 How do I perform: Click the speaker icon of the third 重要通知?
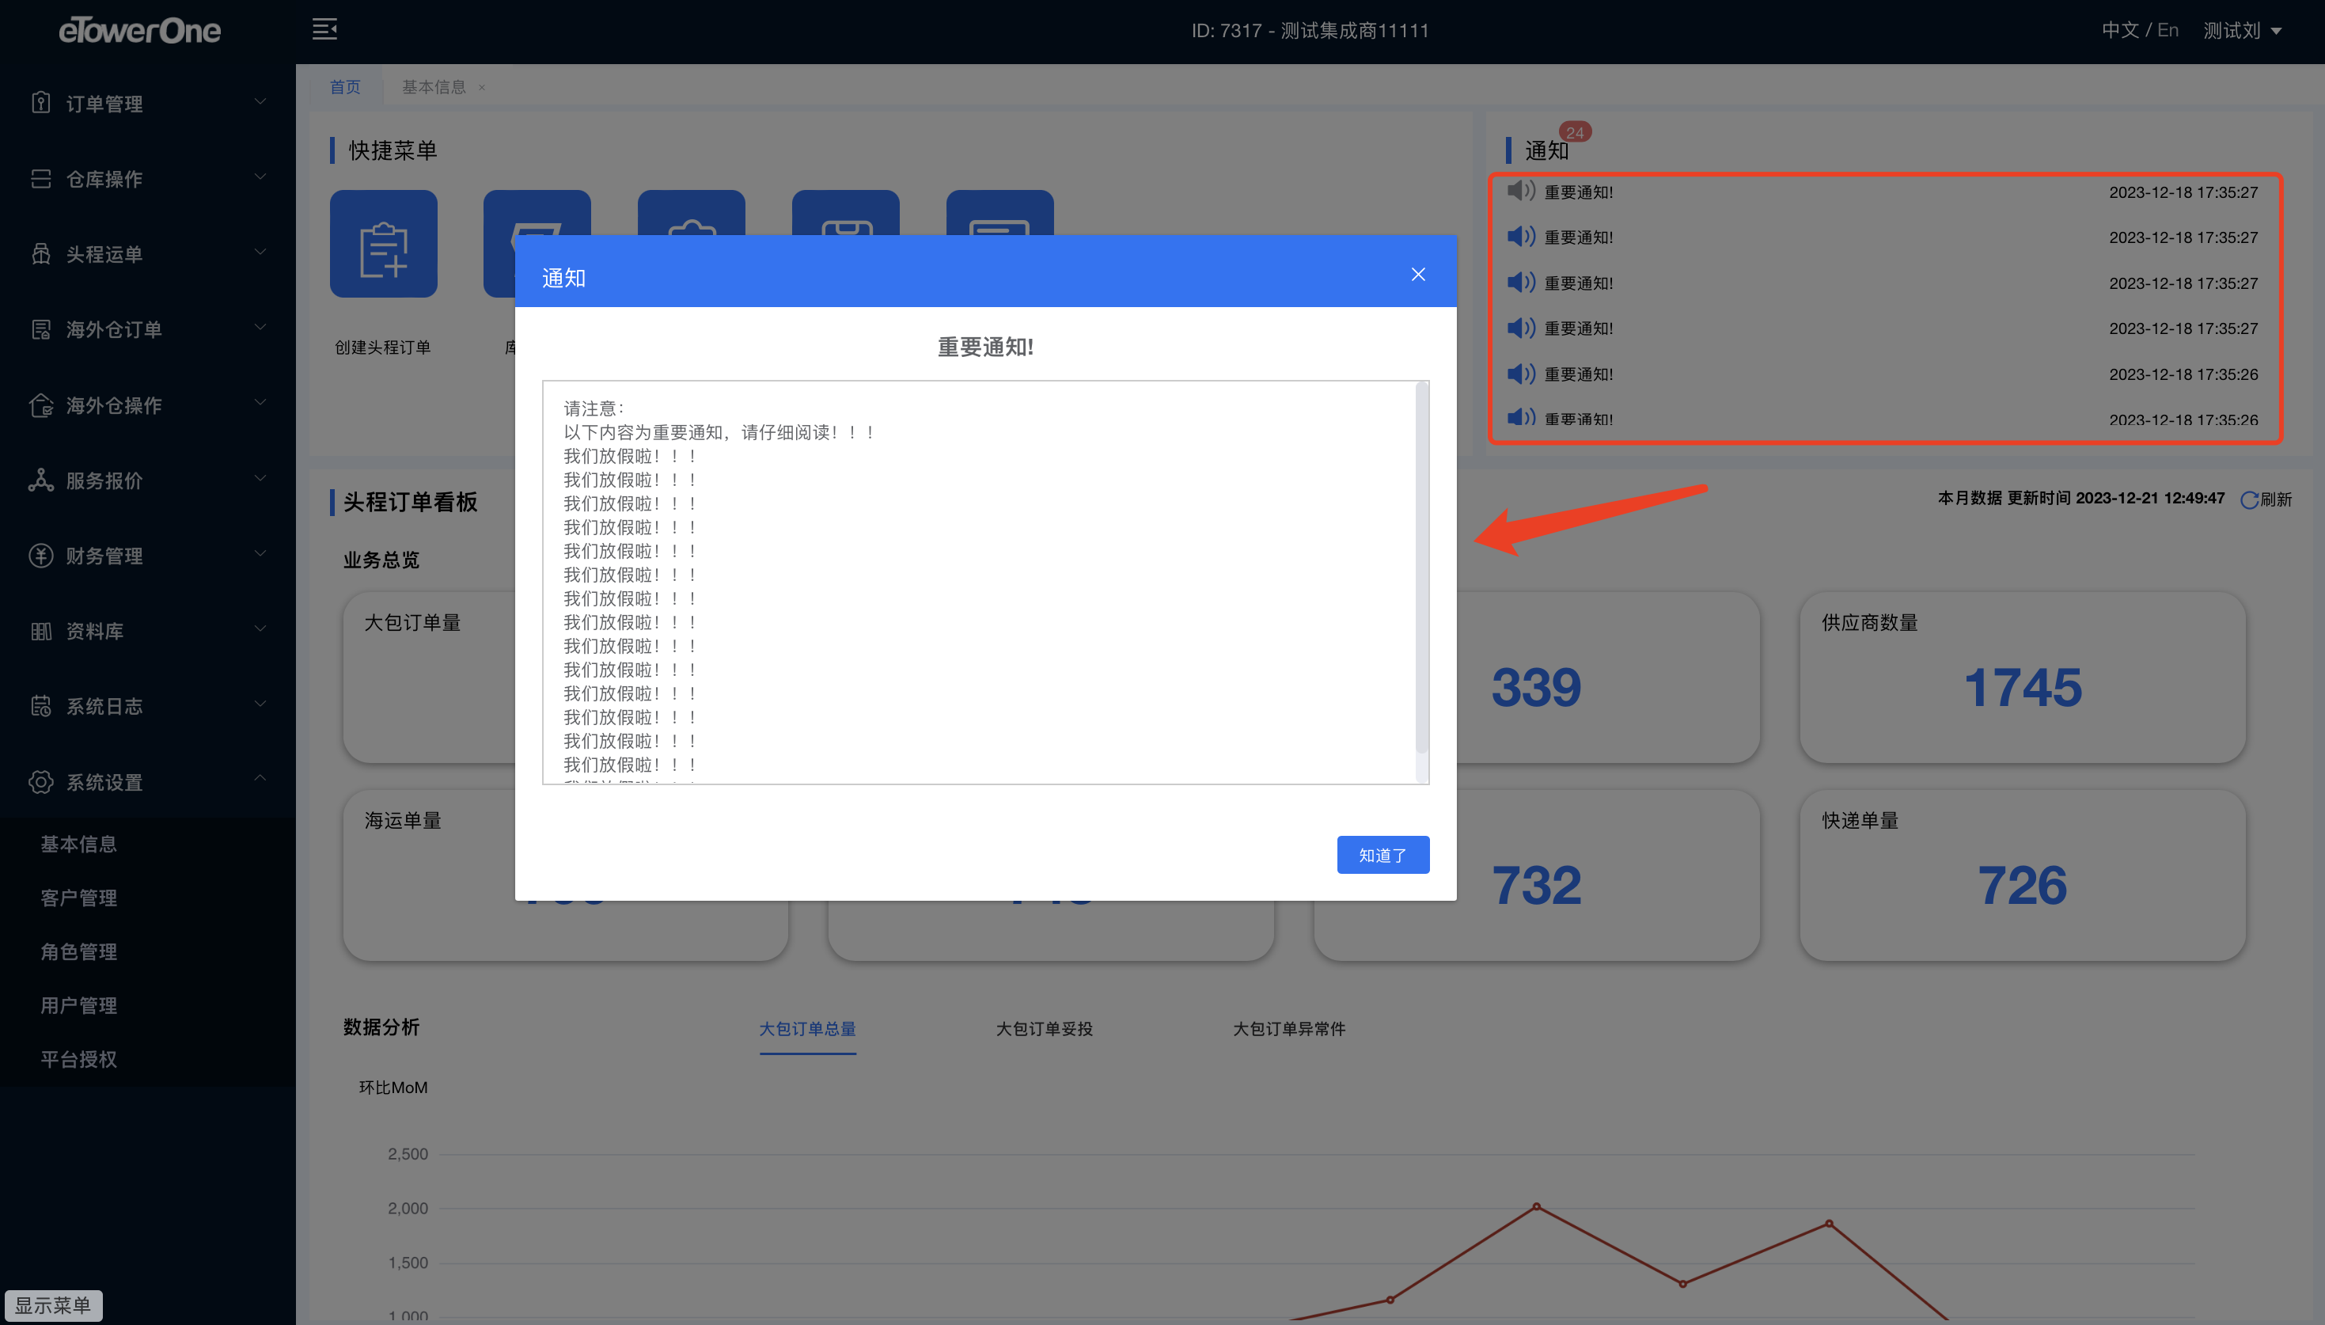(1520, 282)
